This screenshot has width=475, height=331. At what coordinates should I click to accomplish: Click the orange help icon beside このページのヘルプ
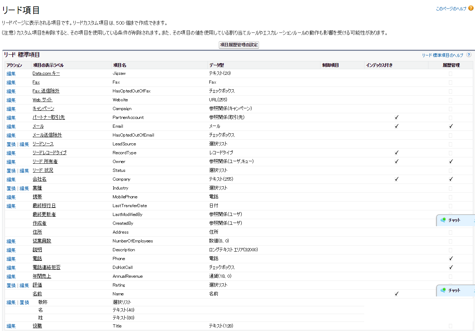[471, 8]
